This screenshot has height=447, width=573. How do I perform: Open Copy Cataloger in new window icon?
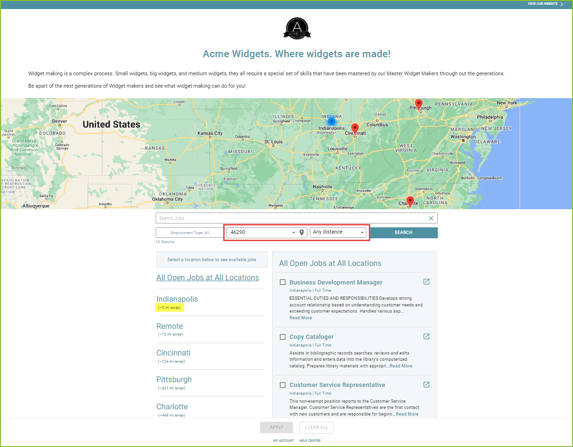[426, 336]
